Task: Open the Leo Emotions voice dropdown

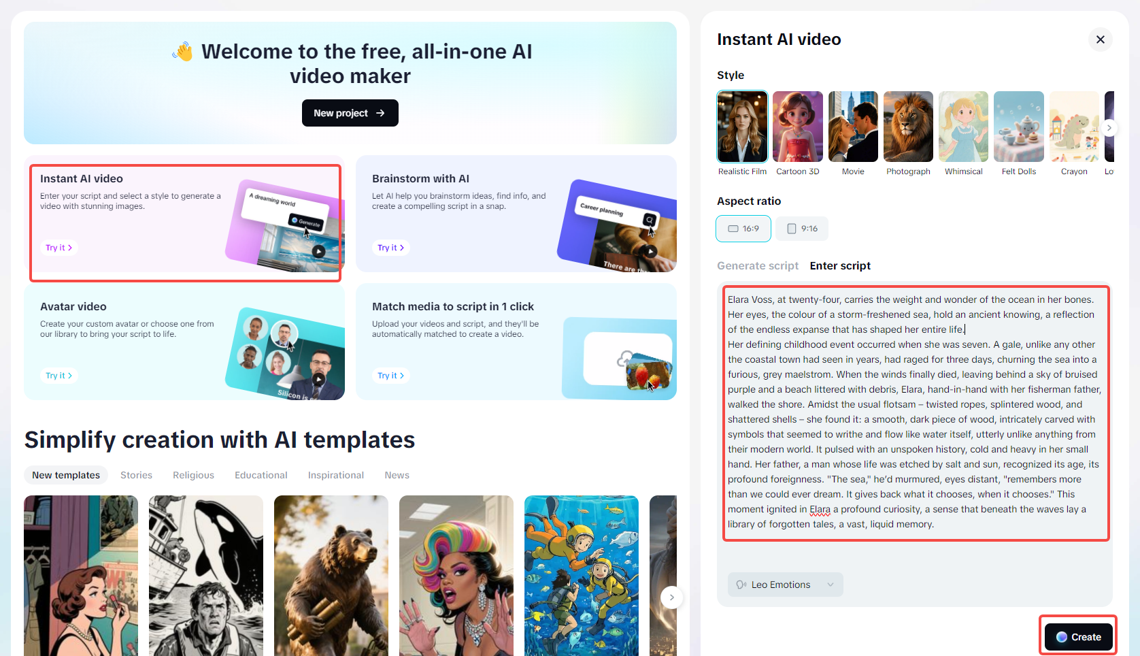Action: coord(786,585)
